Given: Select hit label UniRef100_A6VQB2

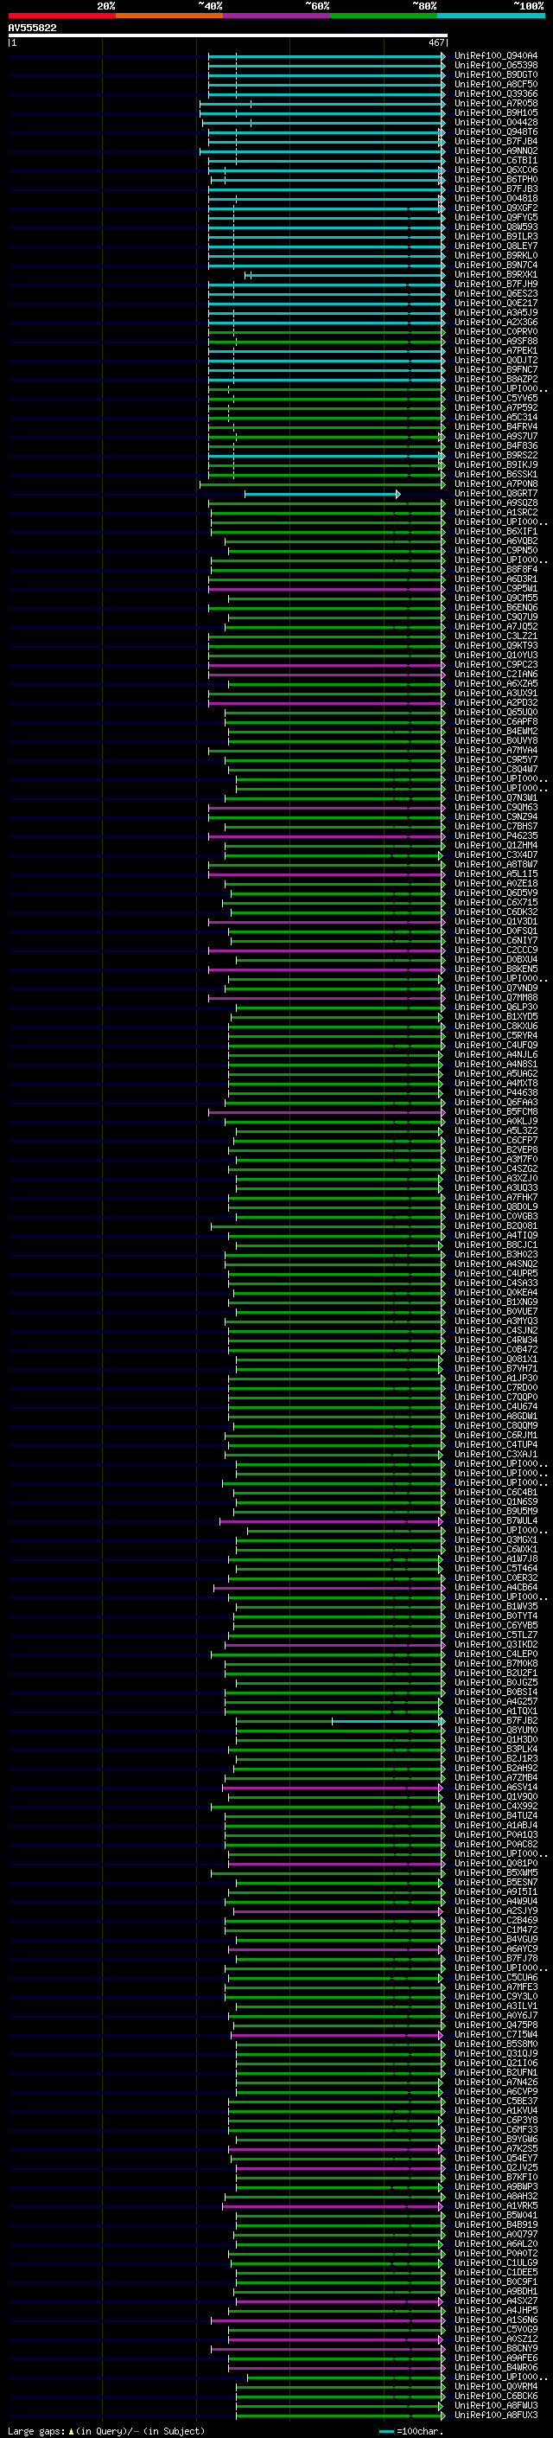Looking at the screenshot, I should point(496,541).
